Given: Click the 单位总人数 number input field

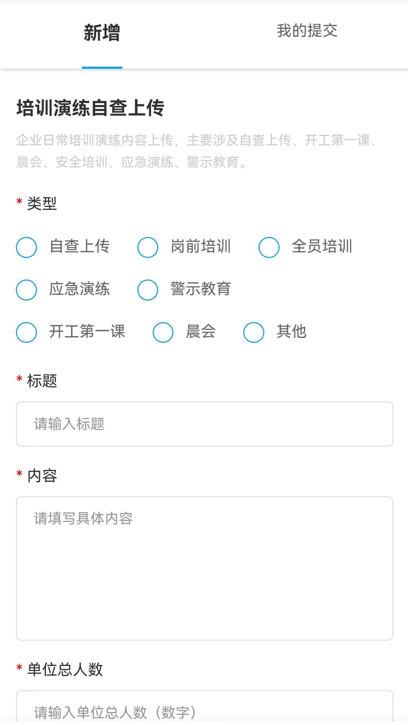Looking at the screenshot, I should coord(204,712).
